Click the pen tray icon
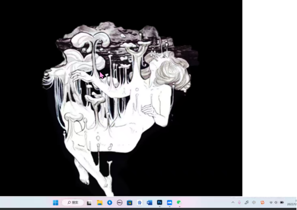The height and width of the screenshot is (210, 297). (247, 202)
